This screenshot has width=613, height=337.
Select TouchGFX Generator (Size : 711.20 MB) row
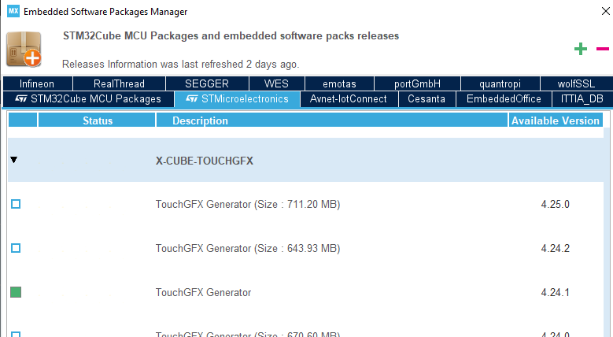click(x=248, y=204)
